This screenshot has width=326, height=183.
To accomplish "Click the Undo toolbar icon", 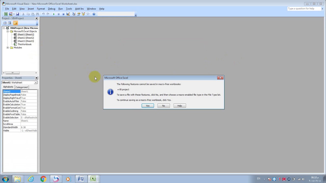I will (43, 14).
